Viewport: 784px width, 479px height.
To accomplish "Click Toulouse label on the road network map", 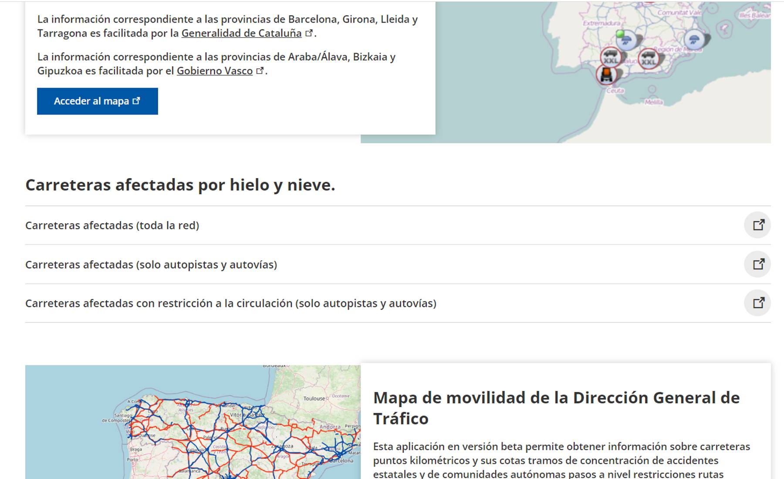I will point(314,398).
